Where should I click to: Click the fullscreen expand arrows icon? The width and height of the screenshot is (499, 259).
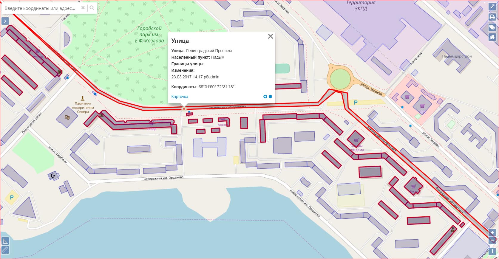pyautogui.click(x=492, y=7)
